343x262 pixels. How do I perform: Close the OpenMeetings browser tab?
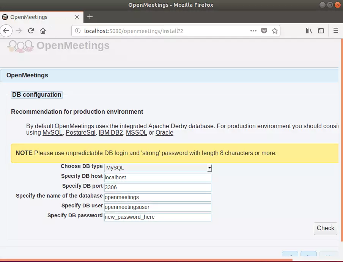77,17
